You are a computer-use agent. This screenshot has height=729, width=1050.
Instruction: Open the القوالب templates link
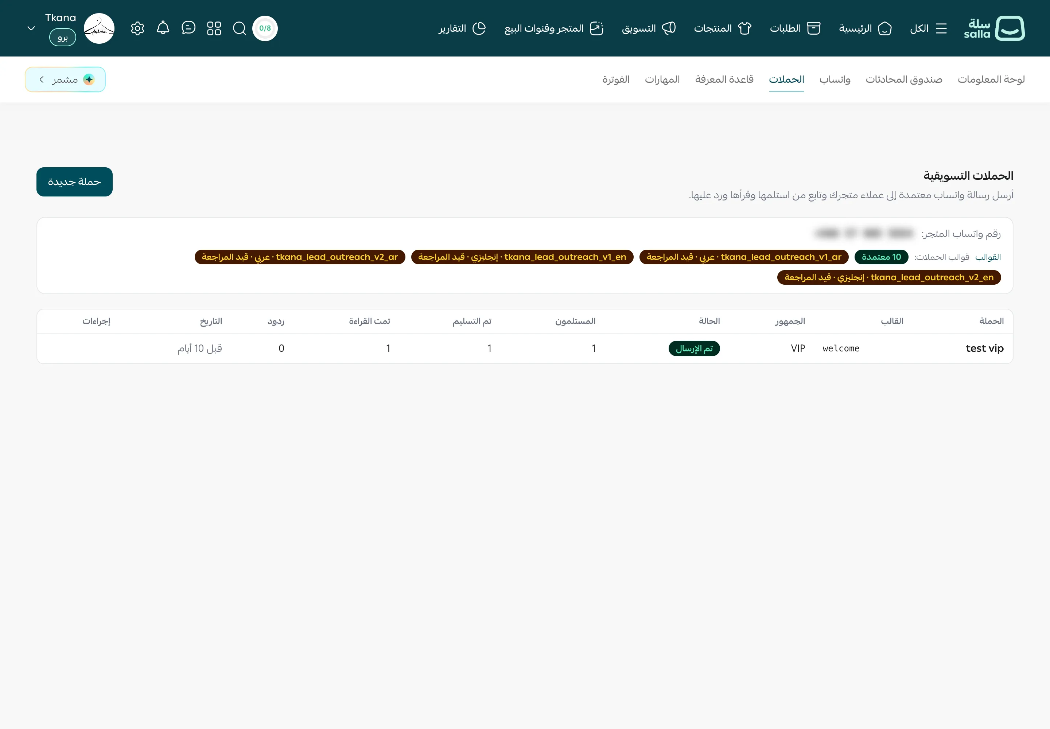(x=988, y=257)
